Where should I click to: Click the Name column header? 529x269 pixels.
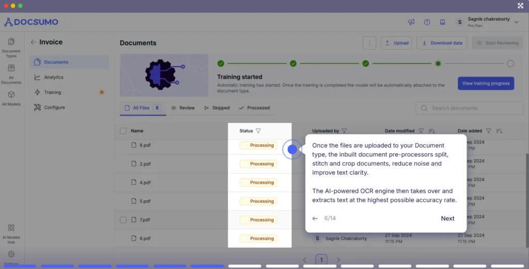pyautogui.click(x=137, y=131)
